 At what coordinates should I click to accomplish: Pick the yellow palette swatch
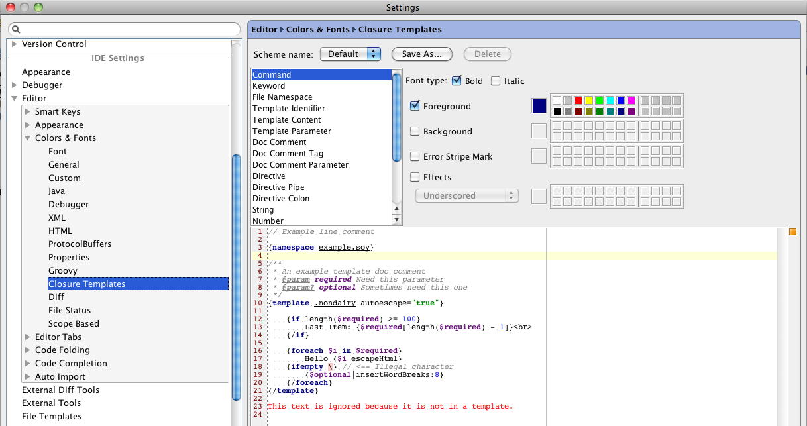point(589,101)
